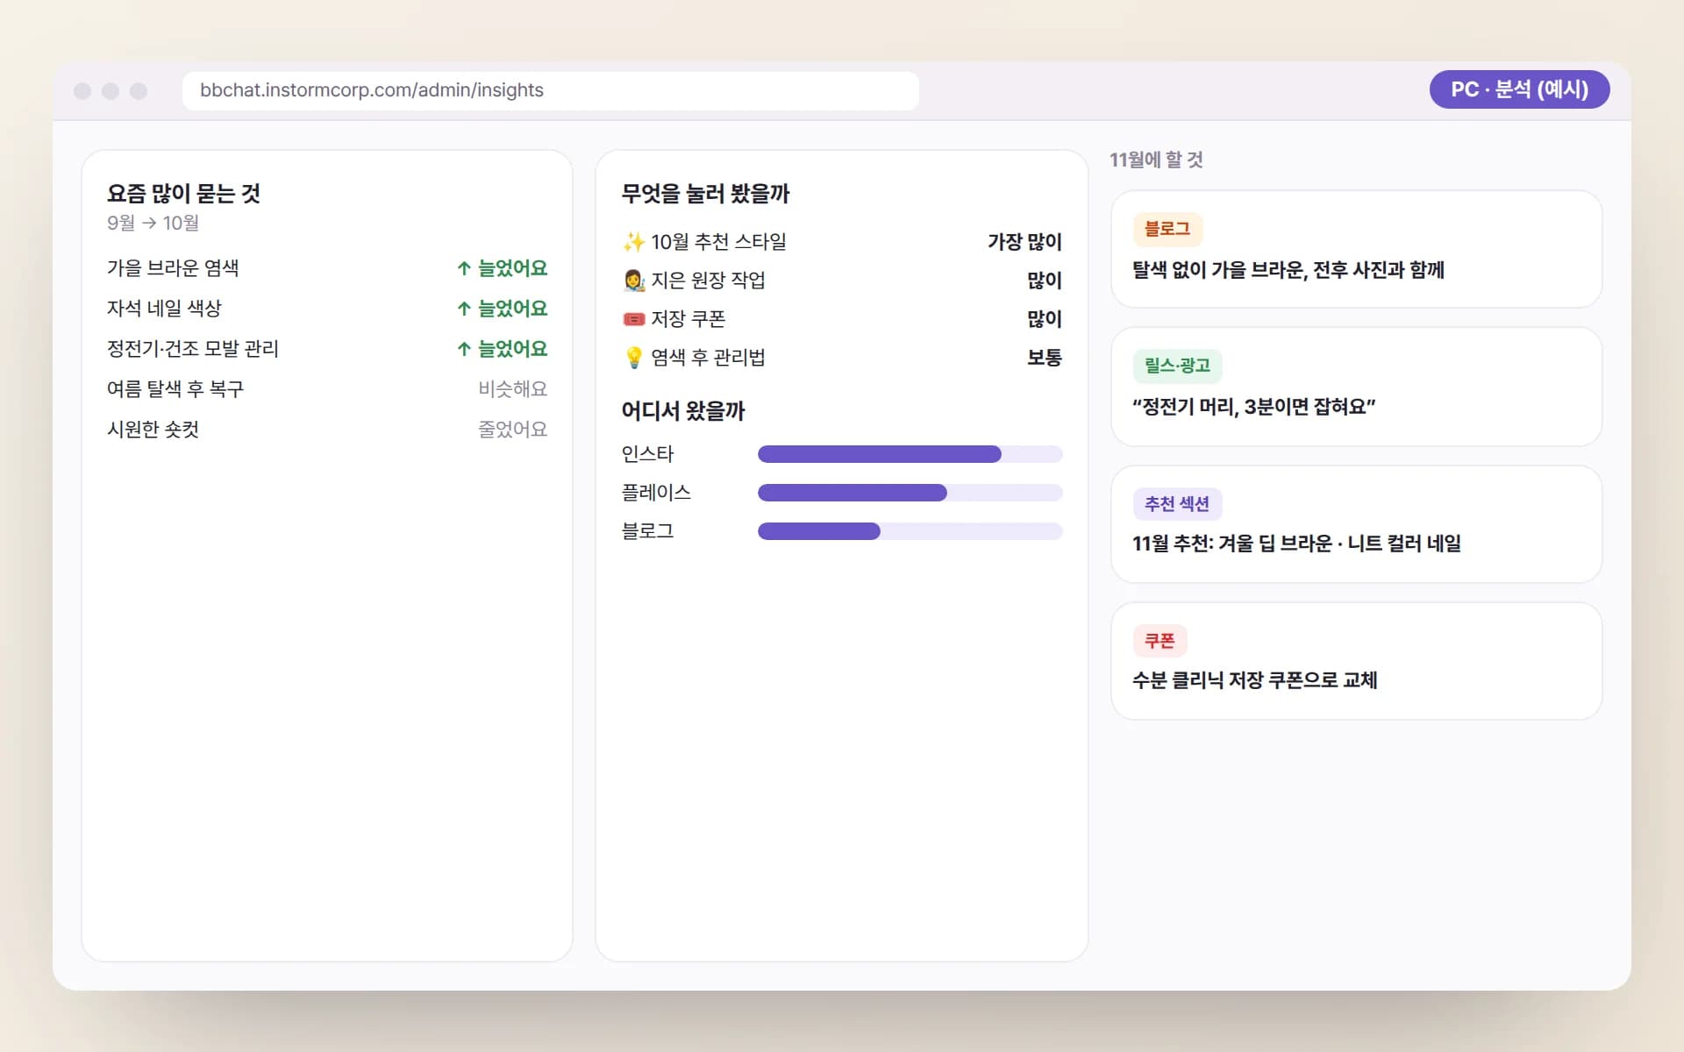Click the coupon ticket icon beside 저장 쿠폰
1684x1052 pixels.
633,319
